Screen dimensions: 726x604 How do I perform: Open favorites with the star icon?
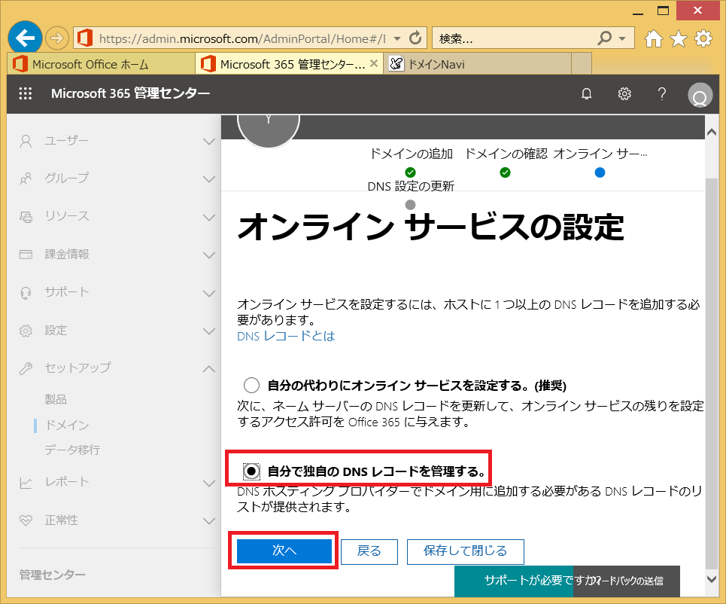(679, 38)
